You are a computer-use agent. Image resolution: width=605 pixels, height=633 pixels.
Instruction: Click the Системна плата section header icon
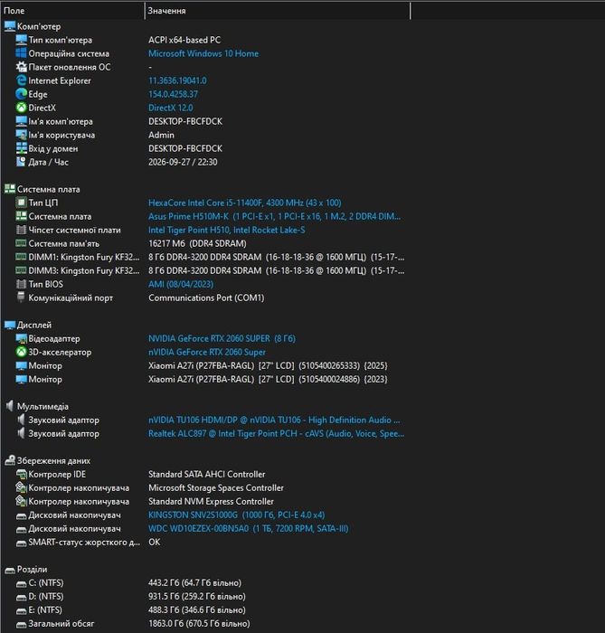pos(10,189)
